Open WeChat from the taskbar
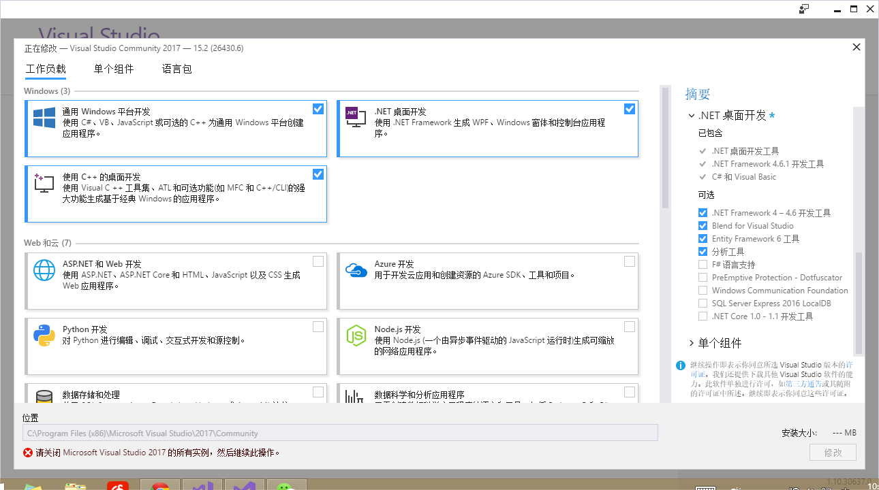 point(286,486)
